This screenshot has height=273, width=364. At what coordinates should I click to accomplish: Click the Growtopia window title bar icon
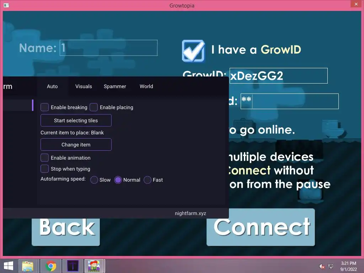(x=6, y=5)
